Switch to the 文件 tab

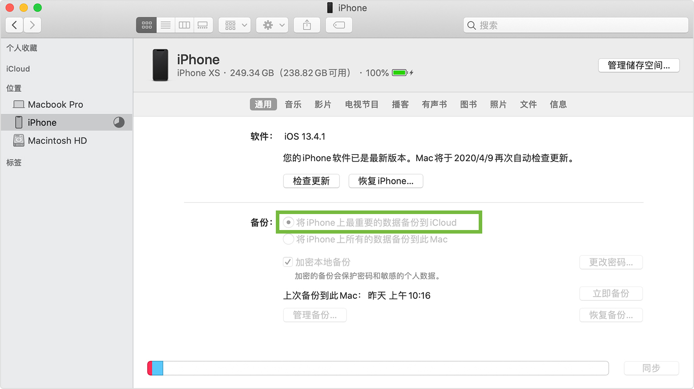tap(529, 104)
